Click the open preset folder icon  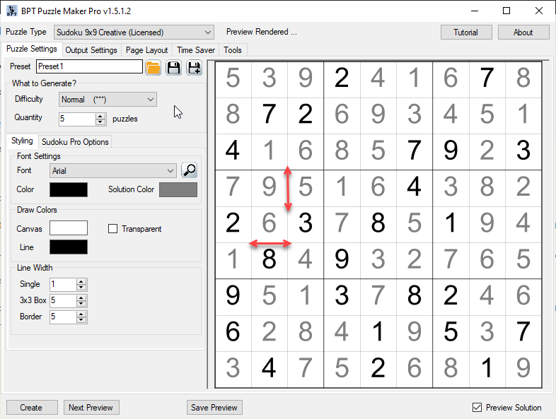tap(153, 67)
